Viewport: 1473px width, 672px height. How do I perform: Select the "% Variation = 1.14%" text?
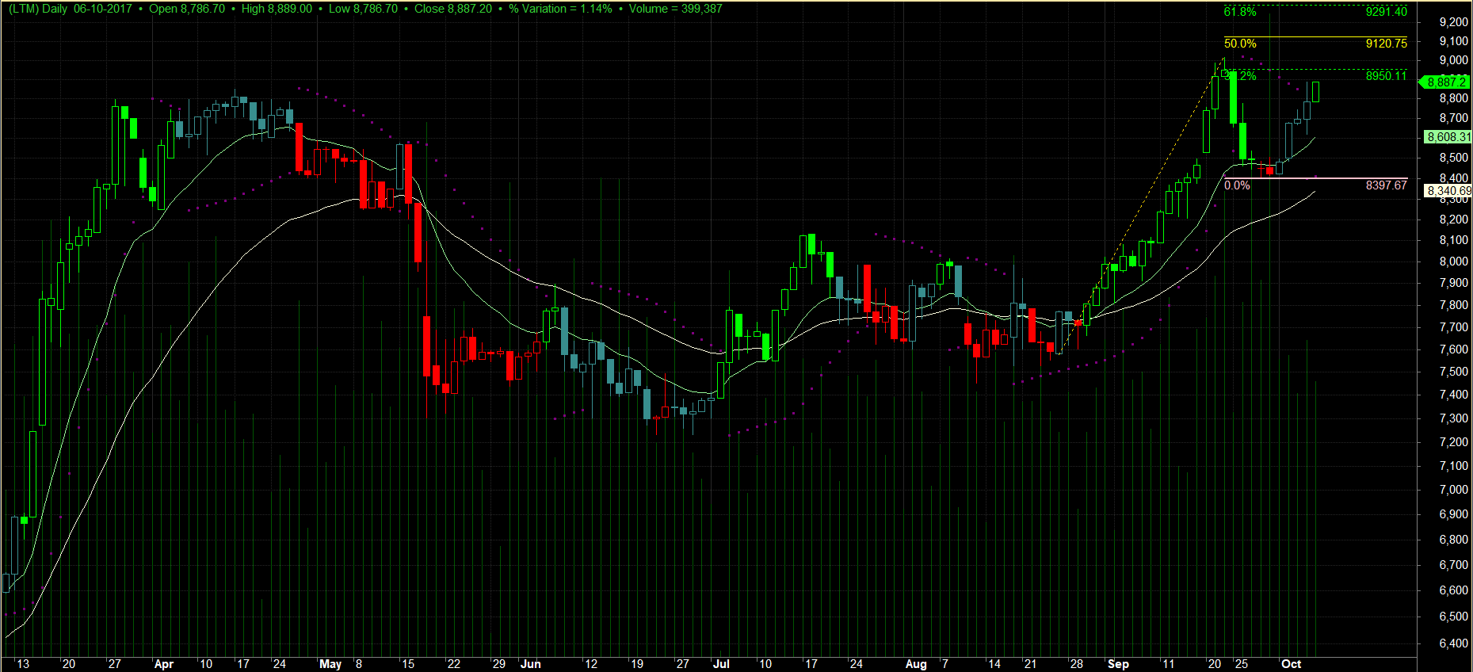[x=560, y=9]
